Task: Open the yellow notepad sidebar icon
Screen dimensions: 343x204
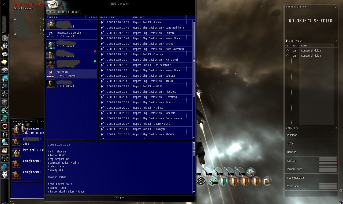Action: 5,62
